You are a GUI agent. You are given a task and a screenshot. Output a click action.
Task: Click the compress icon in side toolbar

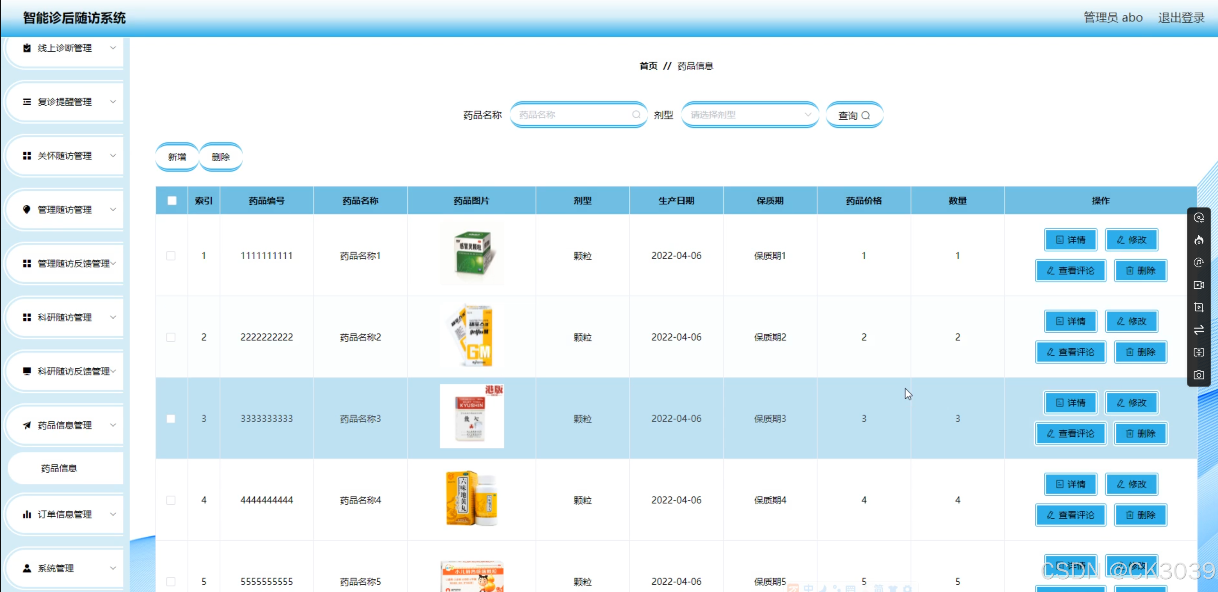click(x=1199, y=352)
